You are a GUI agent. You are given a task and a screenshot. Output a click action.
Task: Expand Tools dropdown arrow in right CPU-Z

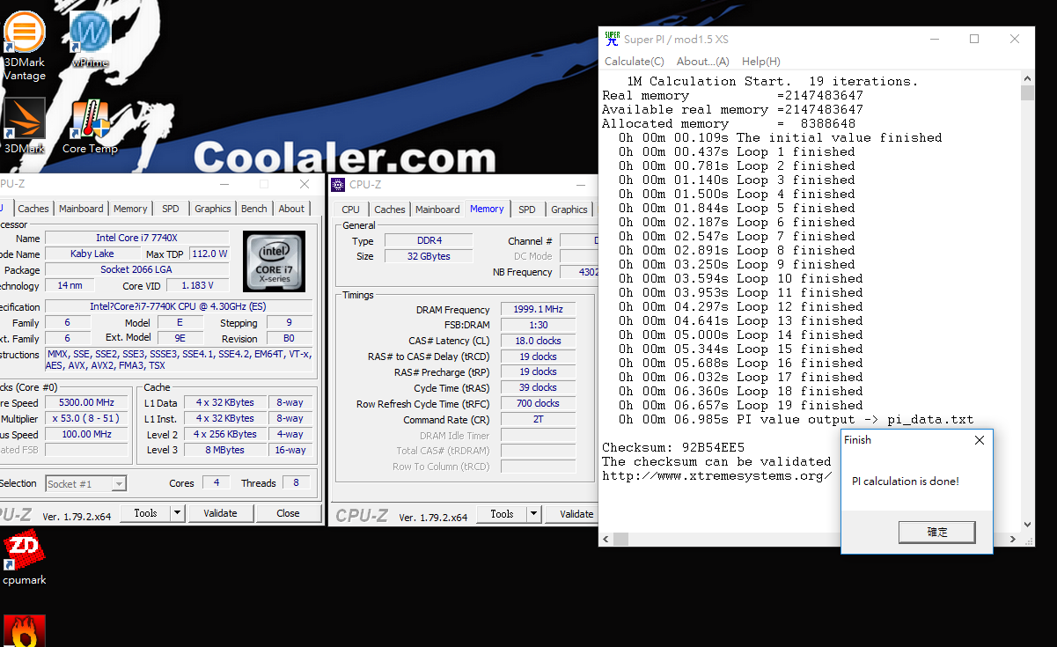(533, 514)
